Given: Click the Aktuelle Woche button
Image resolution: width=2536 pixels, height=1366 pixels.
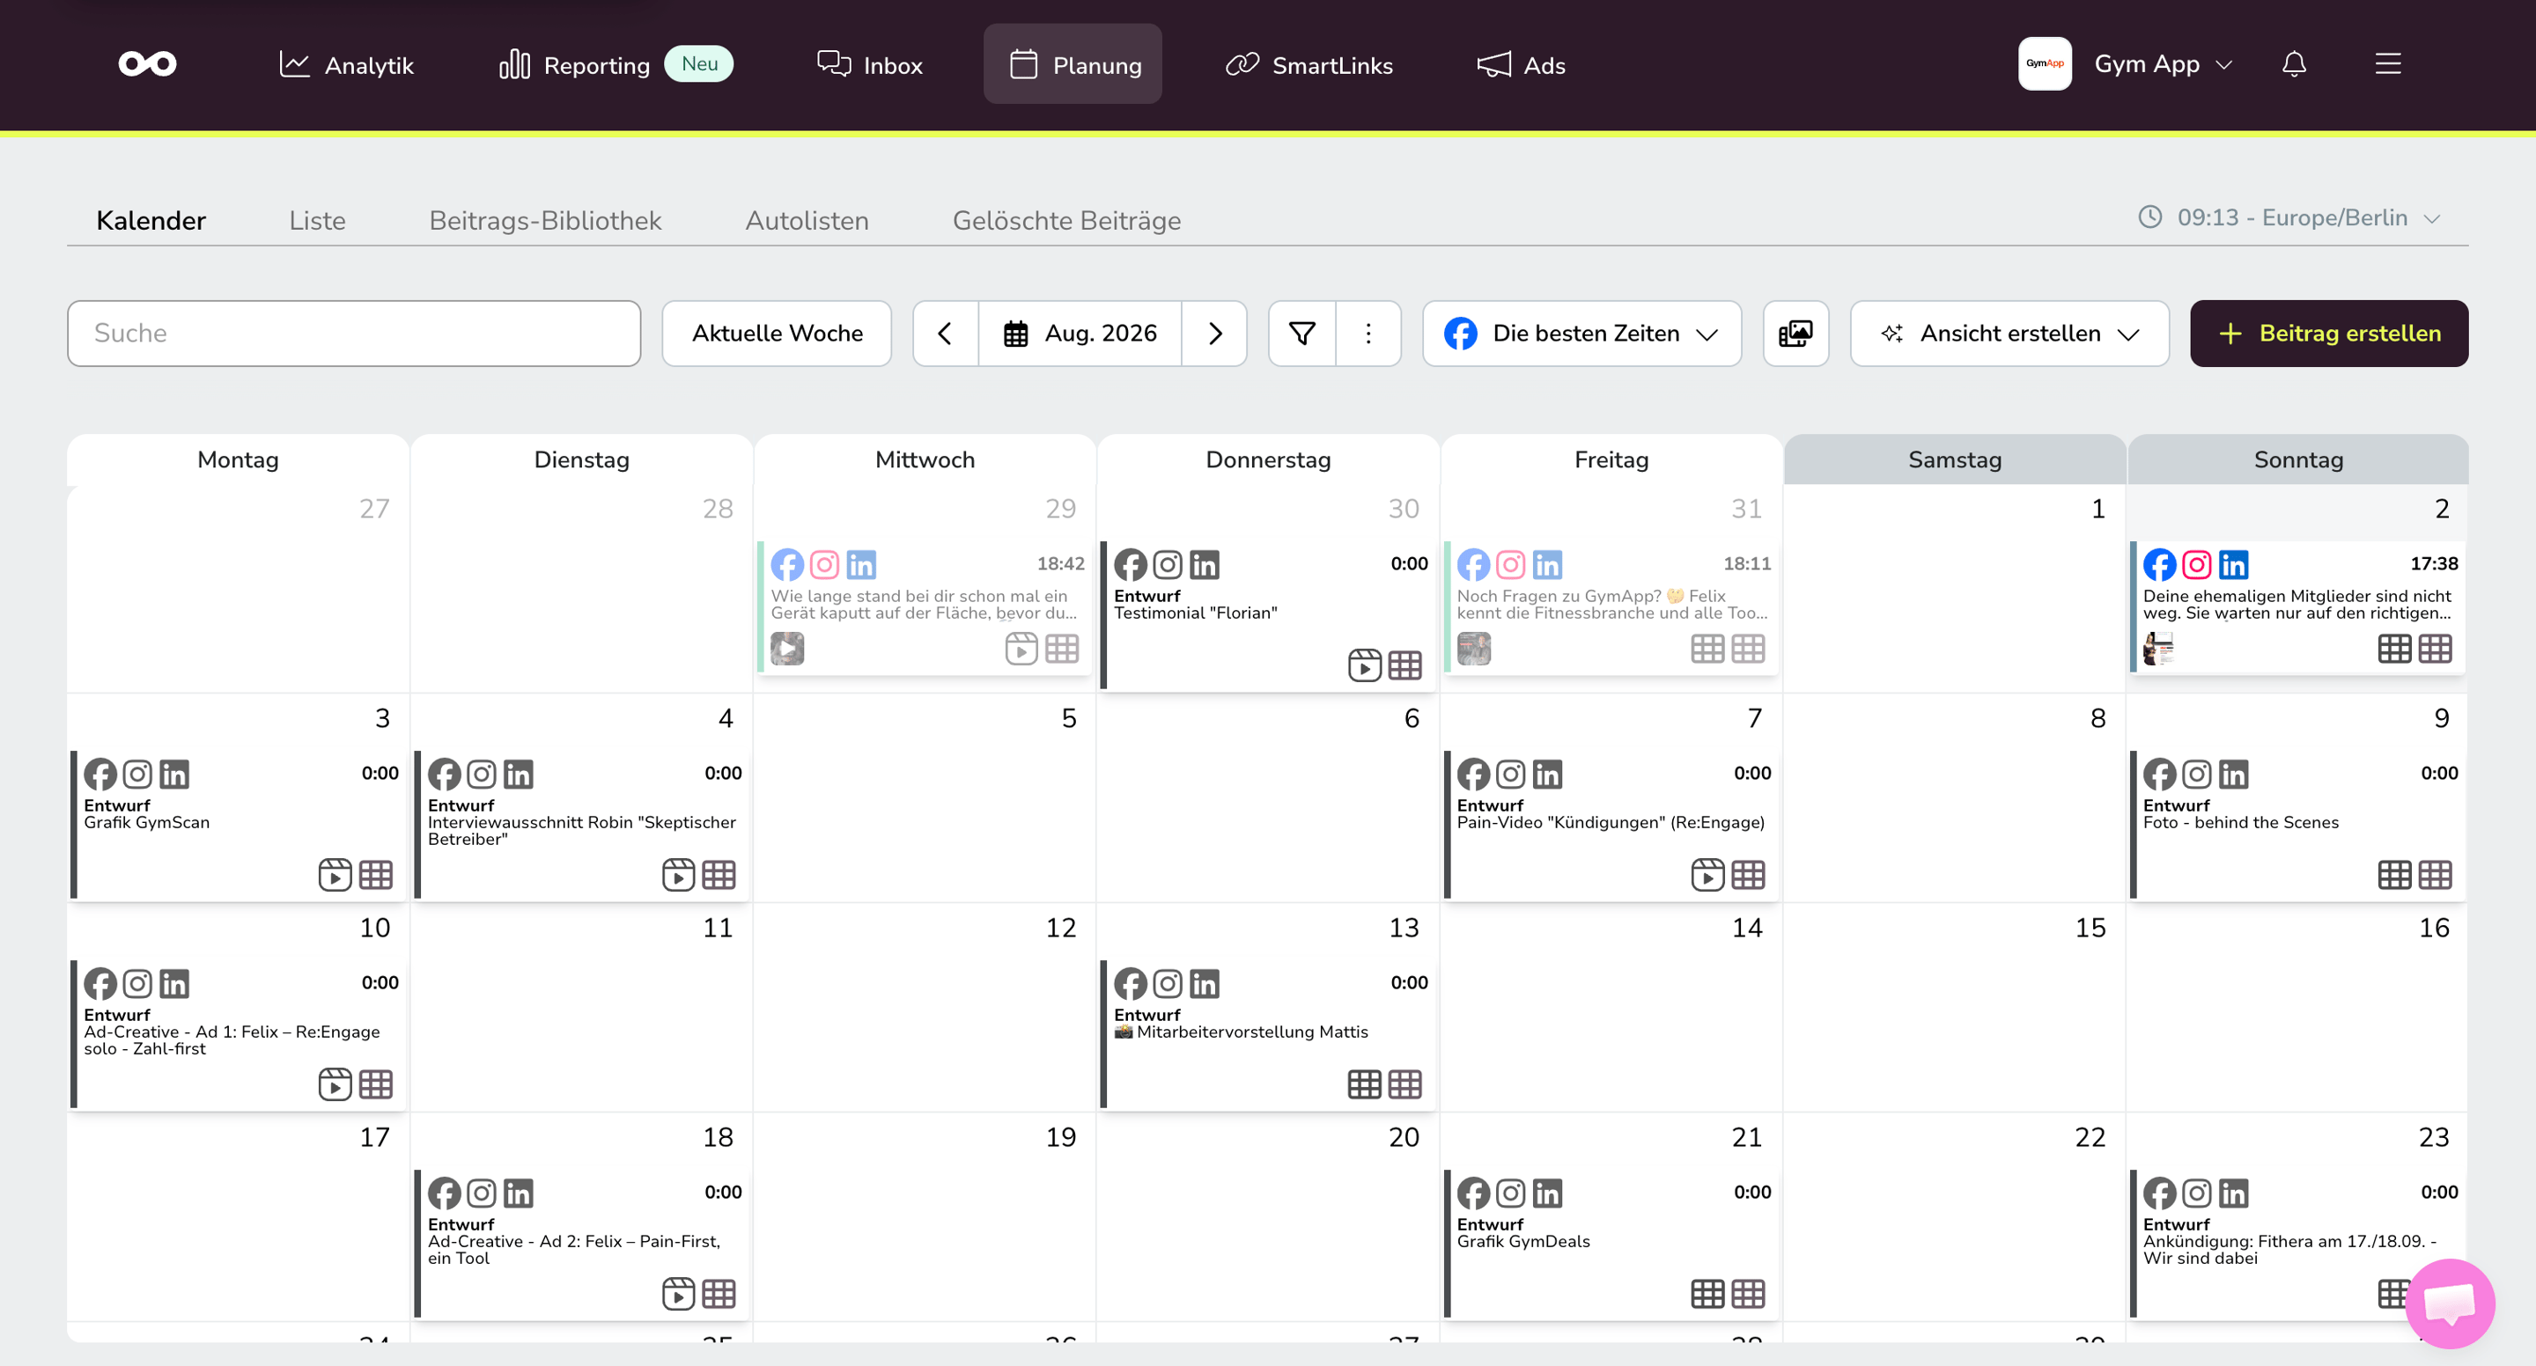Looking at the screenshot, I should click(x=777, y=334).
